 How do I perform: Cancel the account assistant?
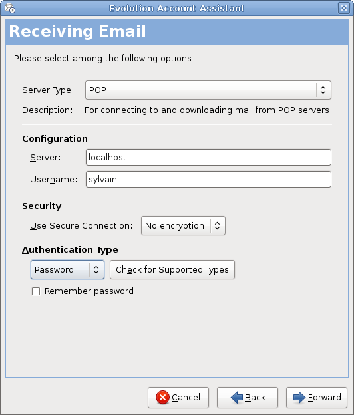[178, 398]
